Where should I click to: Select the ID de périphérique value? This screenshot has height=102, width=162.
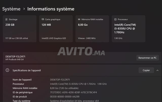(x=73, y=92)
